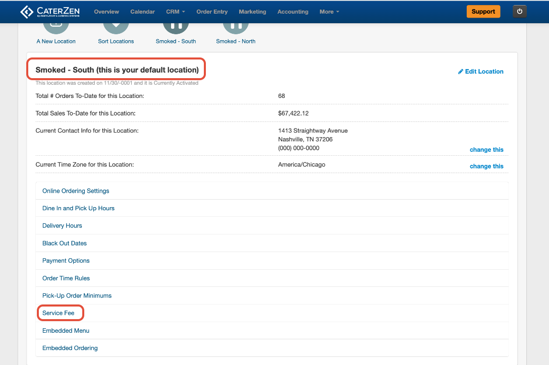Click the Current Time Zone label
Viewport: 549px width, 365px height.
click(x=85, y=164)
